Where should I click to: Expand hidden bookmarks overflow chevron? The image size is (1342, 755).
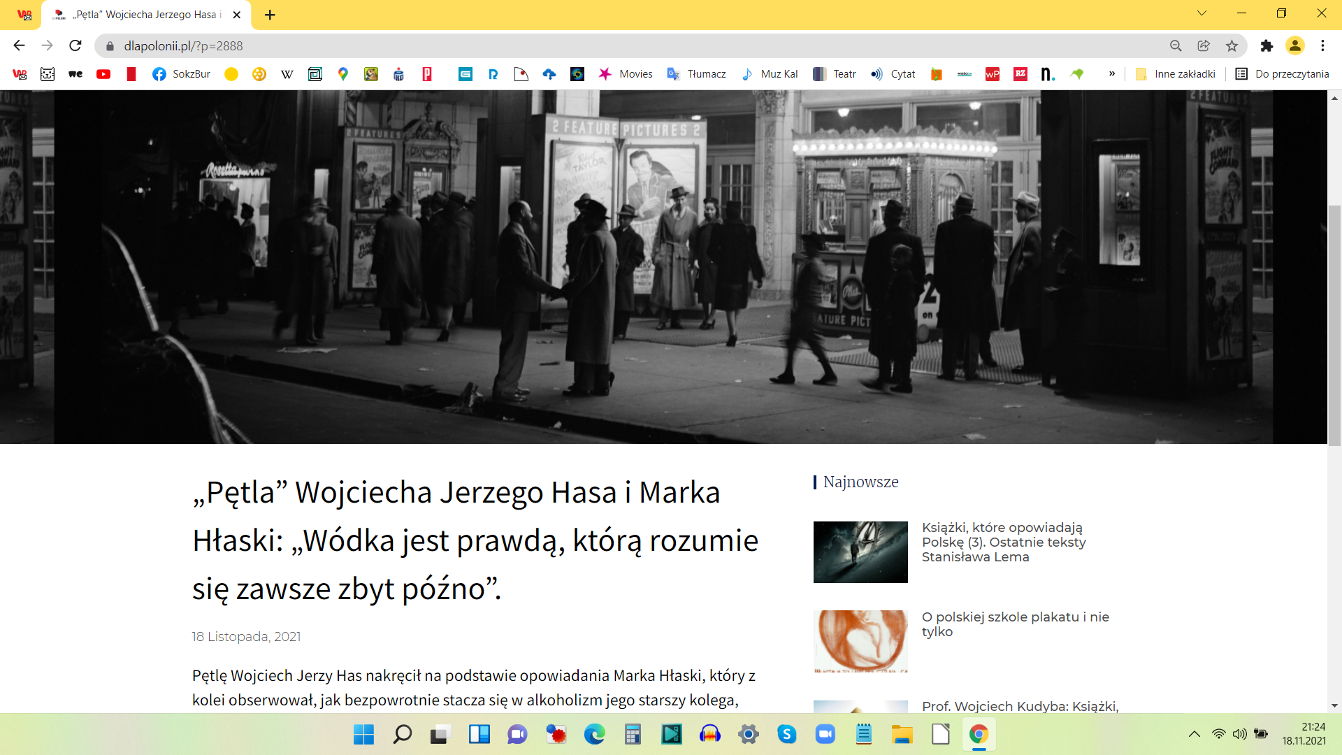click(x=1111, y=74)
